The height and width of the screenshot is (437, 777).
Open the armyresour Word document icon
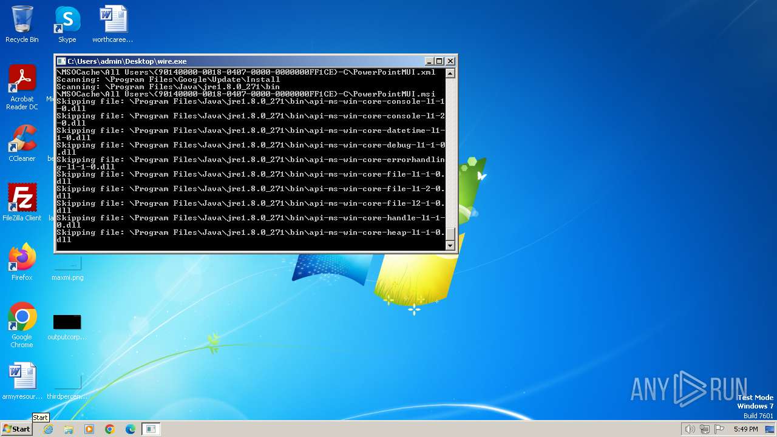click(22, 381)
